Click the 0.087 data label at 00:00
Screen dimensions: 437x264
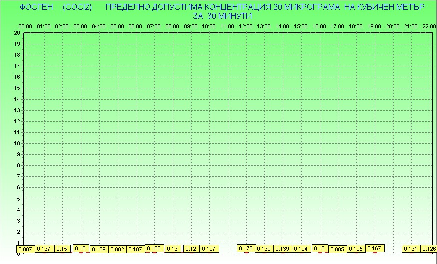click(x=25, y=249)
